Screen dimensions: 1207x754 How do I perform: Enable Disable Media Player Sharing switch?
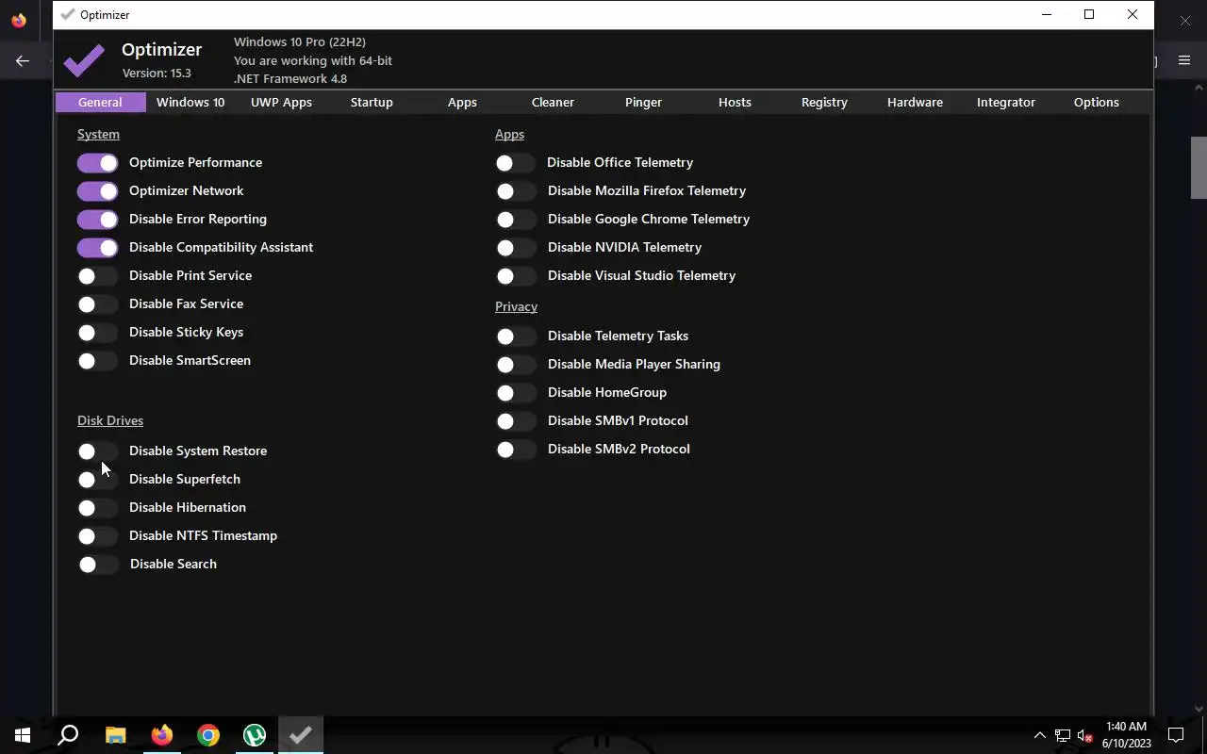(x=516, y=365)
